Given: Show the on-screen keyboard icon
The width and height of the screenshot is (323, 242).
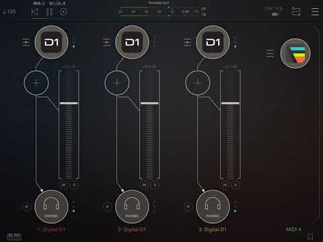Looking at the screenshot, I should (14, 237).
